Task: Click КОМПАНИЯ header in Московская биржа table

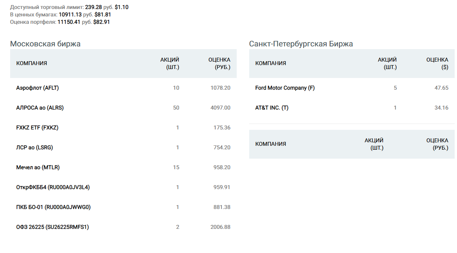Action: tap(32, 64)
